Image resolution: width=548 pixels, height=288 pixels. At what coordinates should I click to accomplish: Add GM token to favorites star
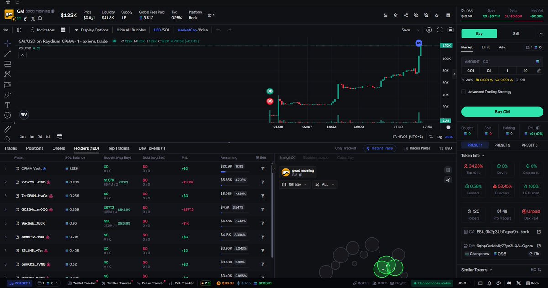[x=437, y=15]
